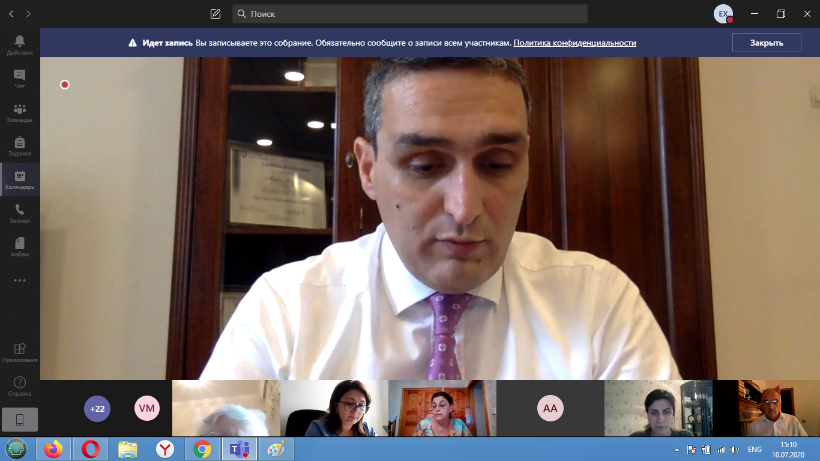820x461 pixels.
Task: Select the VM participant avatar
Action: [x=147, y=409]
